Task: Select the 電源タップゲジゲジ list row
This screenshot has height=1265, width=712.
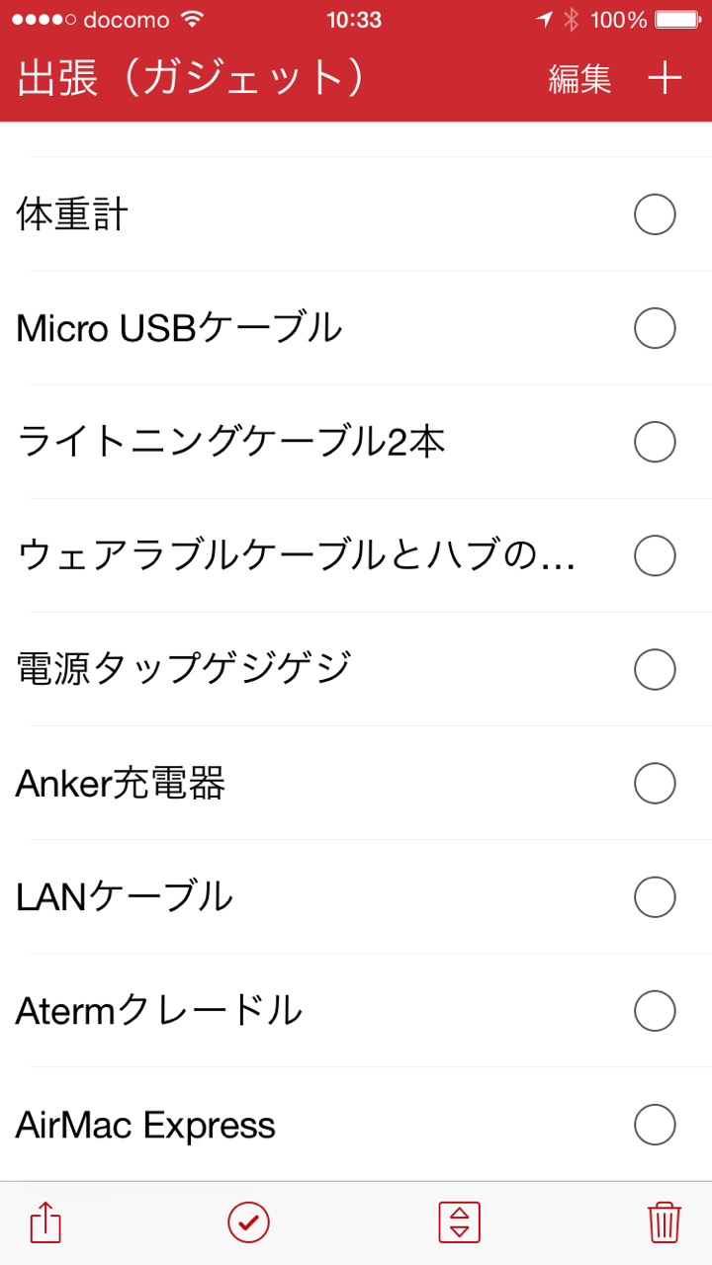Action: click(184, 670)
